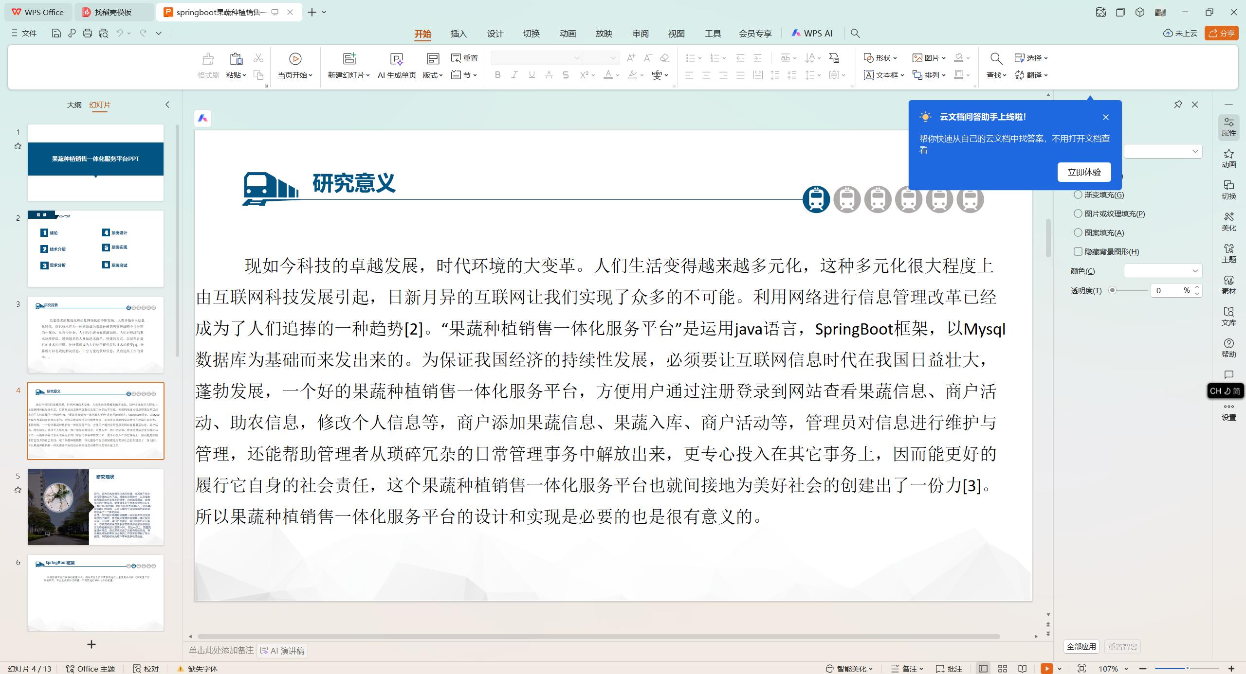Switch to slide sorter grid view
Screen dimensions: 1246x674
(x=1002, y=669)
